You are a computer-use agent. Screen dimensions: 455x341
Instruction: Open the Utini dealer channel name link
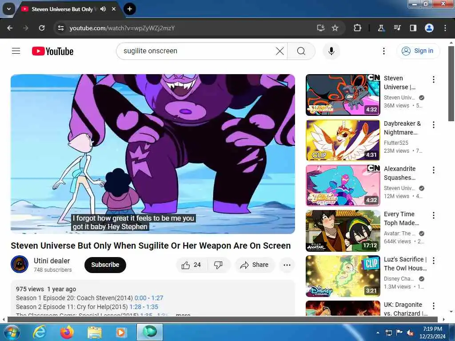(x=52, y=261)
